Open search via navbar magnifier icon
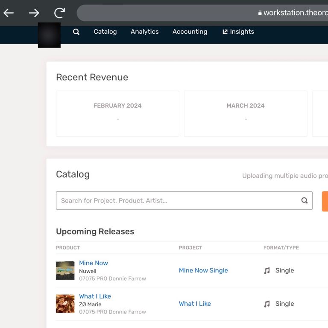328x328 pixels. tap(76, 32)
